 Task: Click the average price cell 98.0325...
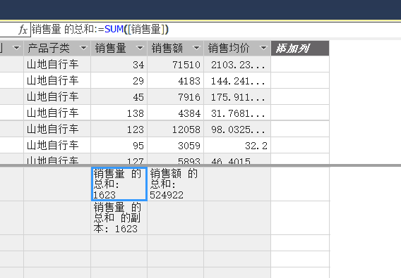click(x=237, y=129)
